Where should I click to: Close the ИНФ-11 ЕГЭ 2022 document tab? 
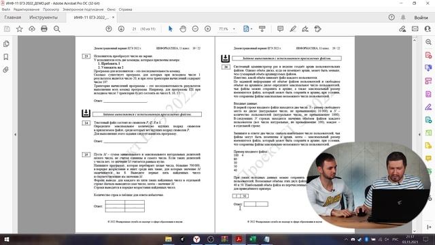point(114,18)
